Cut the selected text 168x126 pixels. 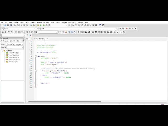click(22, 25)
